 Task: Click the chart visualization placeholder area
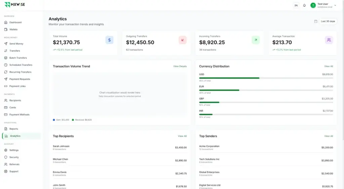pyautogui.click(x=120, y=94)
